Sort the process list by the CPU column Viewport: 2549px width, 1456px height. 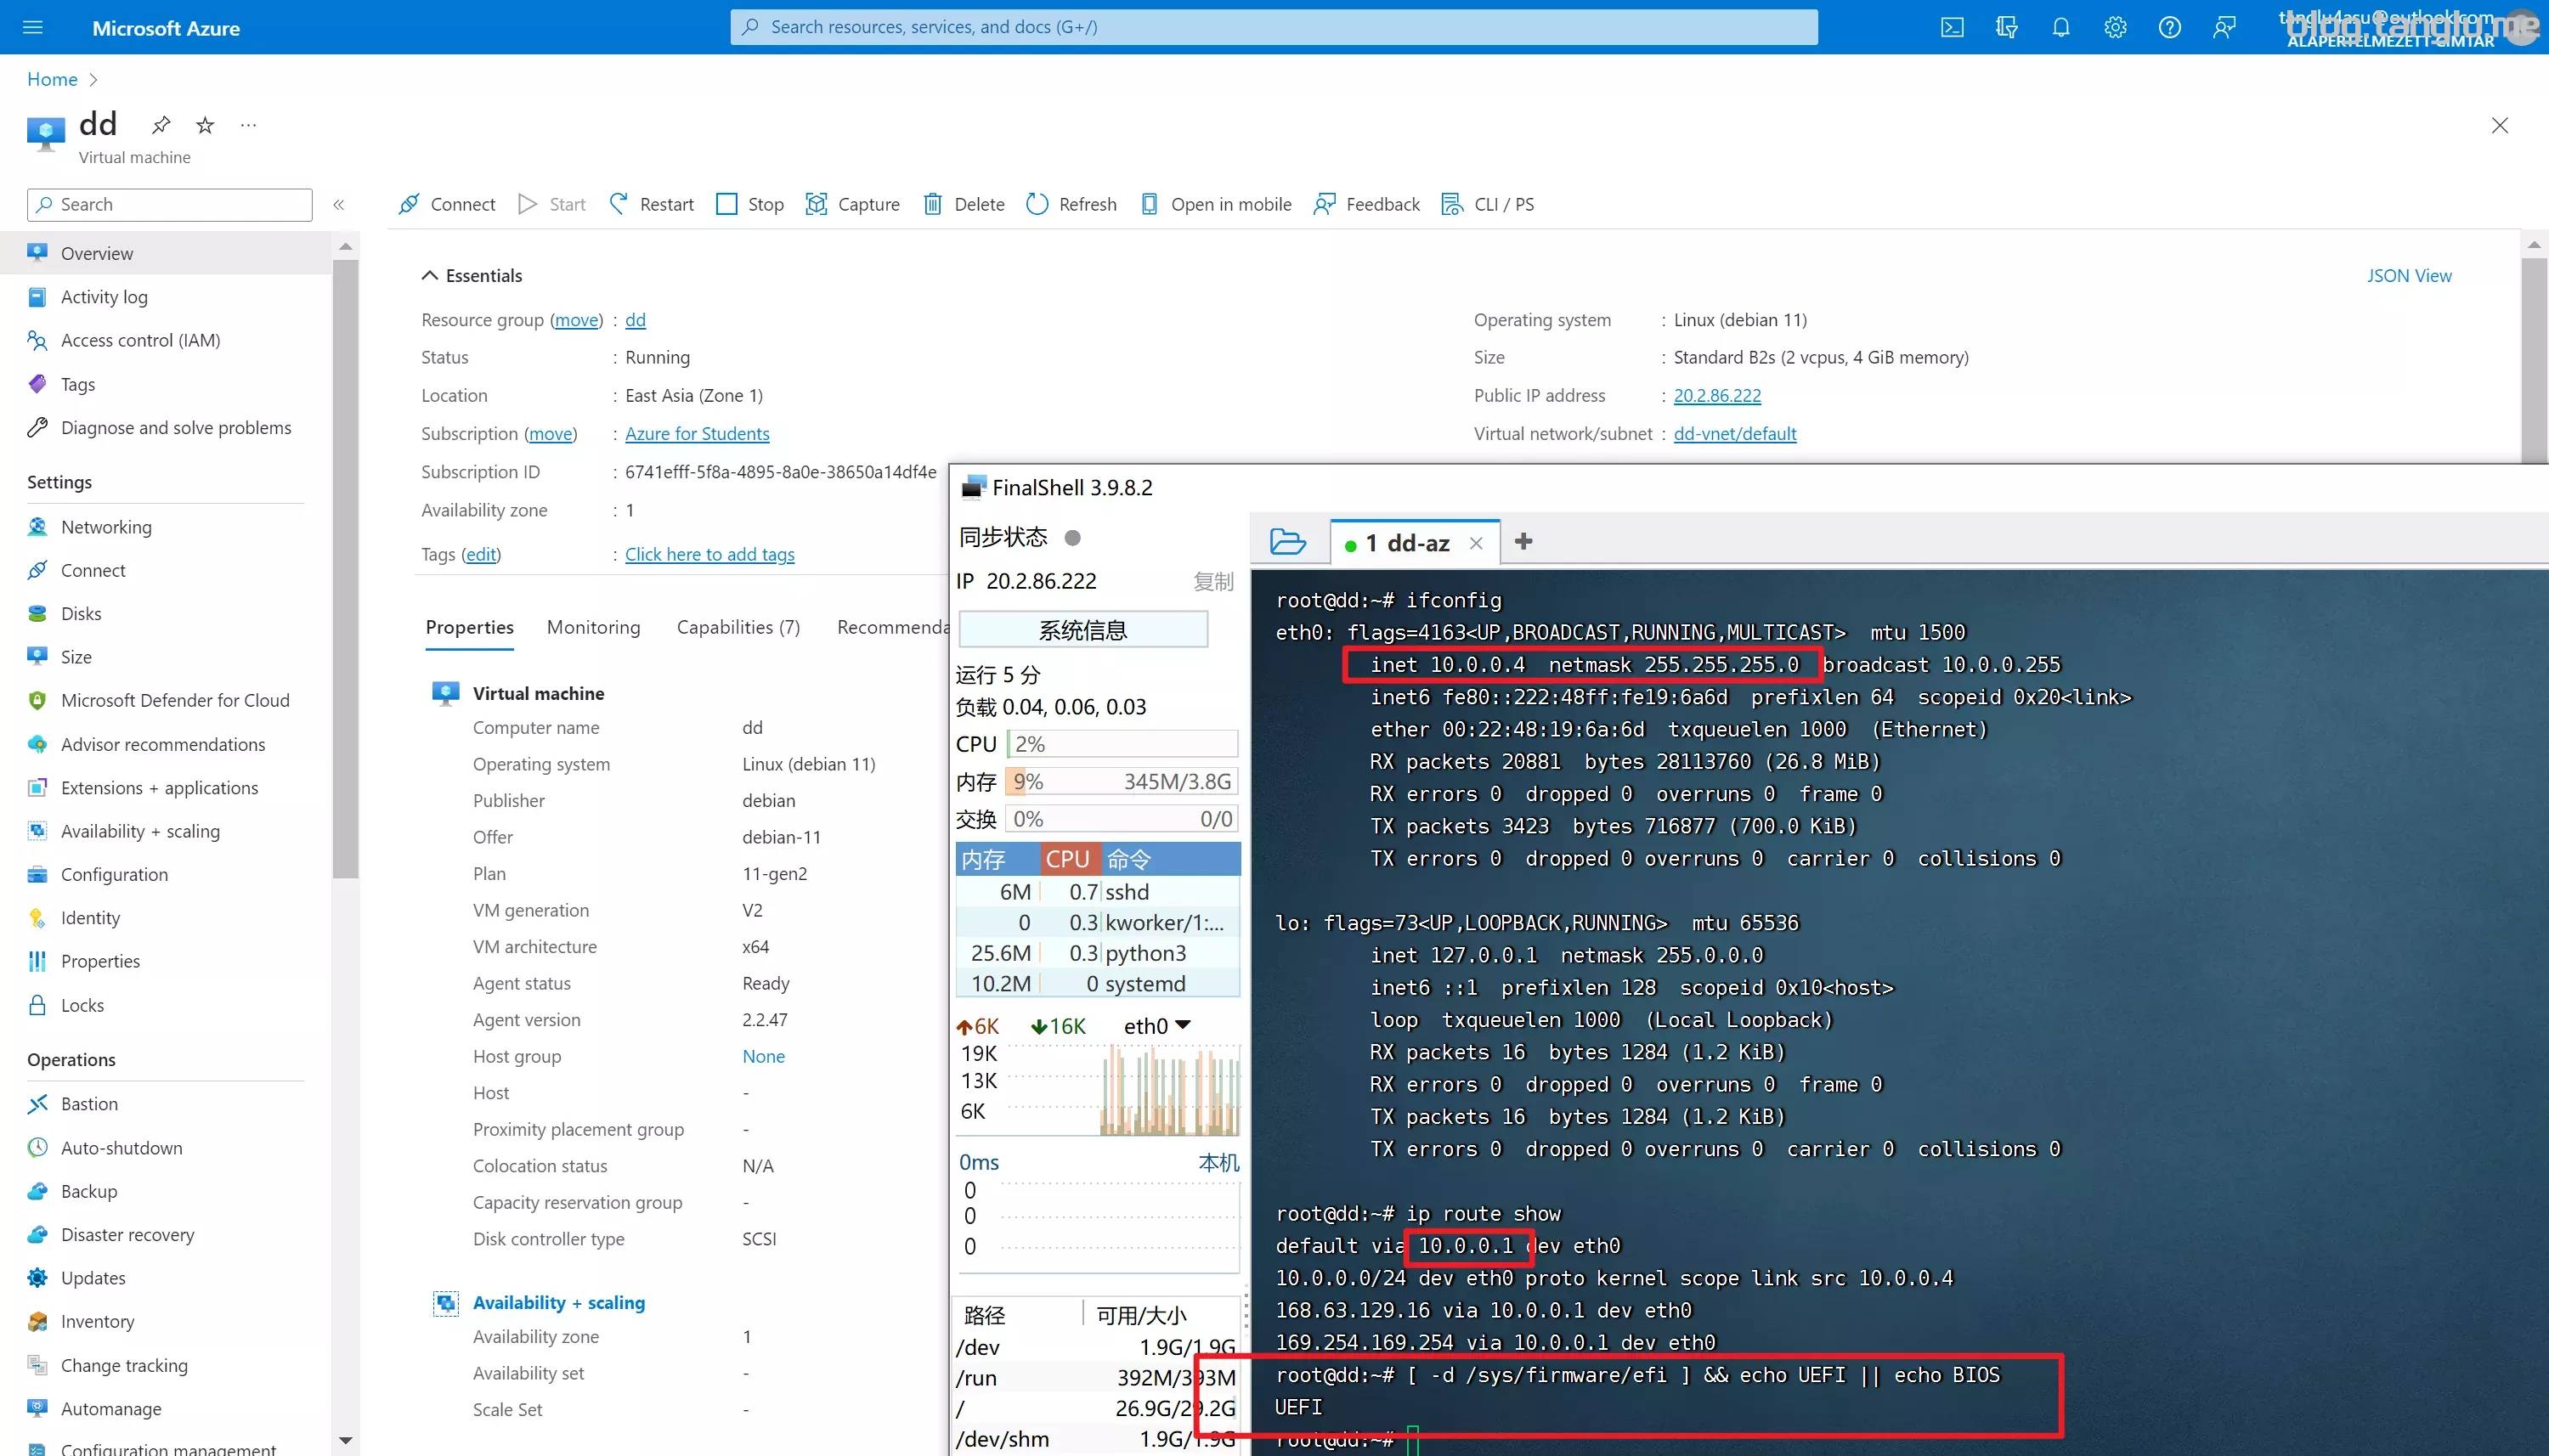[x=1067, y=859]
